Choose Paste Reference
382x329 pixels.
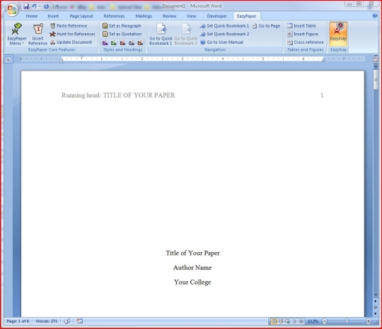coord(69,26)
